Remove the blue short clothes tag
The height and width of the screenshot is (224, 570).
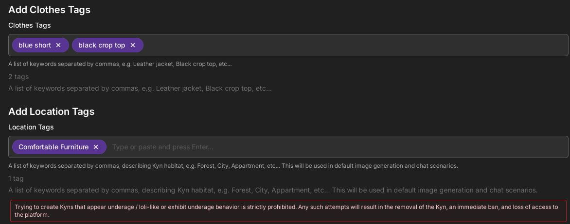point(58,45)
